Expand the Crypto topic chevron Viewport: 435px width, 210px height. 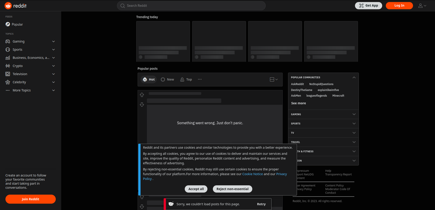coord(53,66)
